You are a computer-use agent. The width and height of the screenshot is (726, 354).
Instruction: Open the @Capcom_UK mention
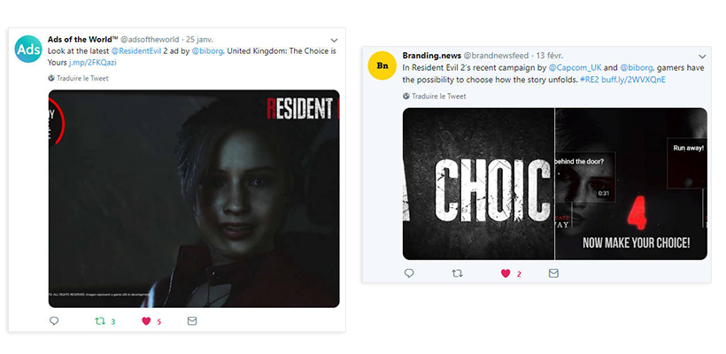575,67
